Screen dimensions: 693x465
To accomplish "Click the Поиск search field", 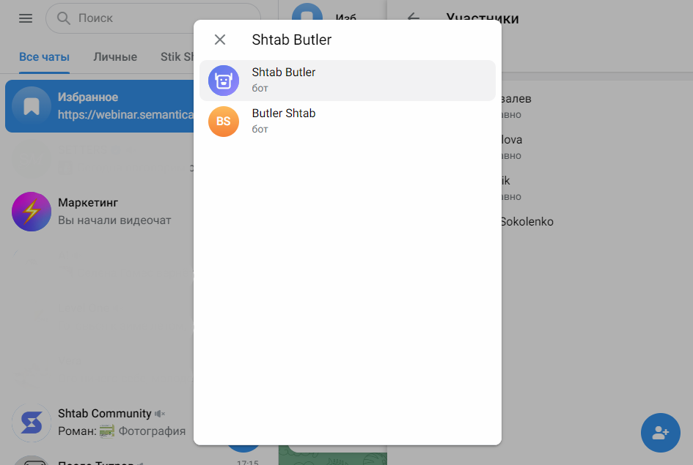I will 153,18.
